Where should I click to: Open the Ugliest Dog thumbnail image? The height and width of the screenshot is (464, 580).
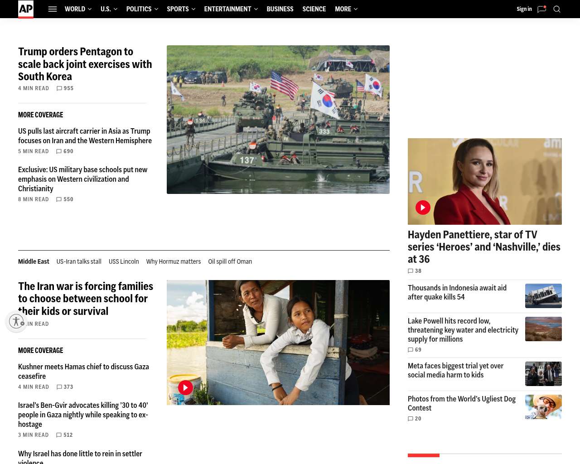coord(543,407)
